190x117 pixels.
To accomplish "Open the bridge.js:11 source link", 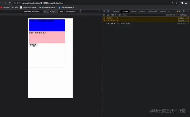I will click(x=183, y=21).
